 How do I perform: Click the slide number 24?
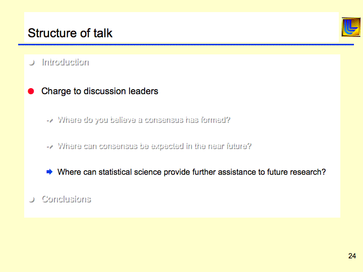[352, 256]
